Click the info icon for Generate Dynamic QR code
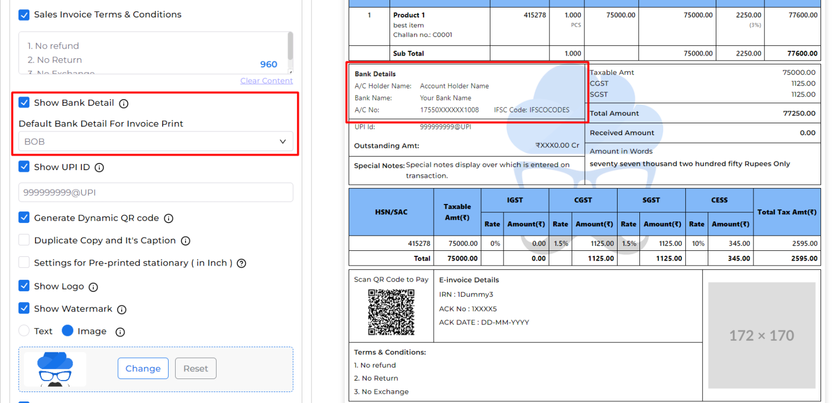838x403 pixels. [169, 218]
